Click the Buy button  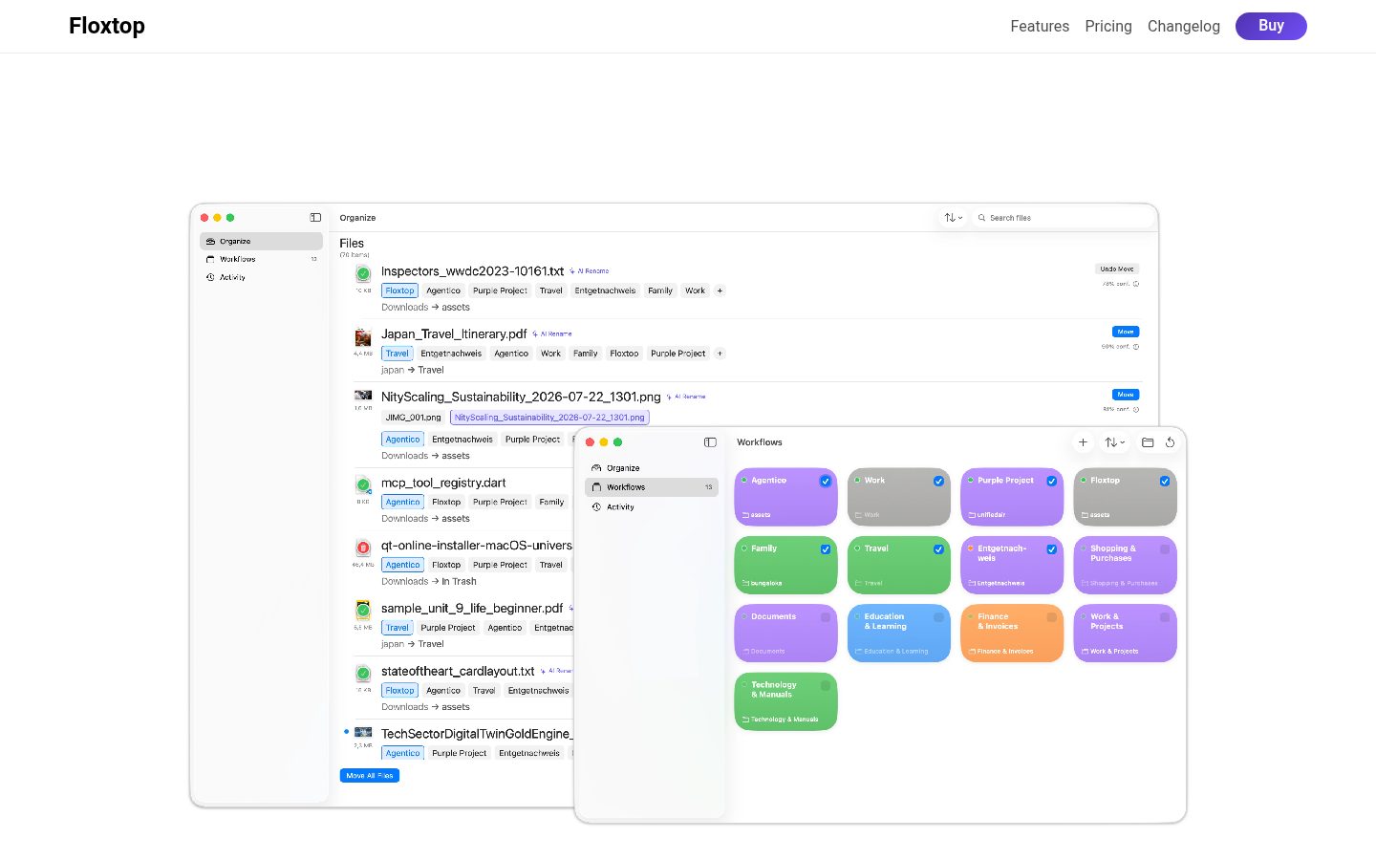pyautogui.click(x=1271, y=26)
